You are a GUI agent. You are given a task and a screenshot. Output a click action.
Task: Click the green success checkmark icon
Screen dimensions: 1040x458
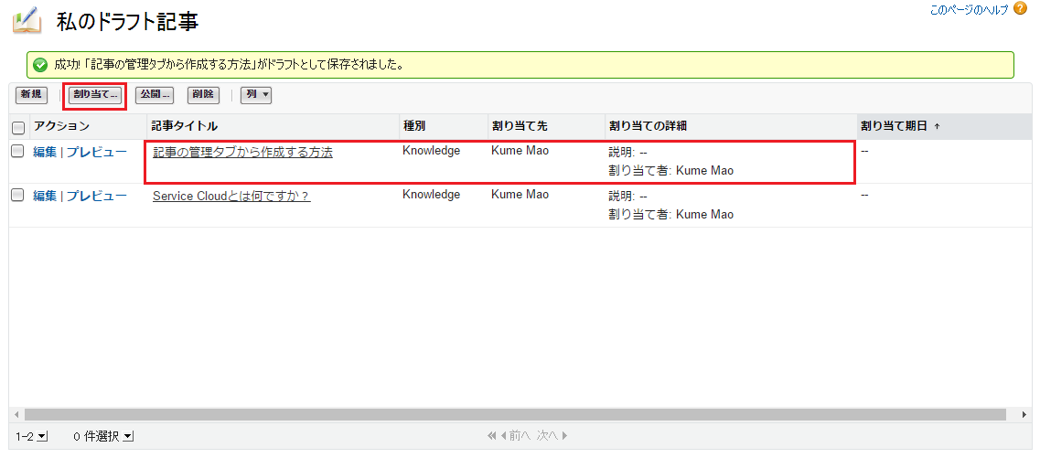click(40, 65)
